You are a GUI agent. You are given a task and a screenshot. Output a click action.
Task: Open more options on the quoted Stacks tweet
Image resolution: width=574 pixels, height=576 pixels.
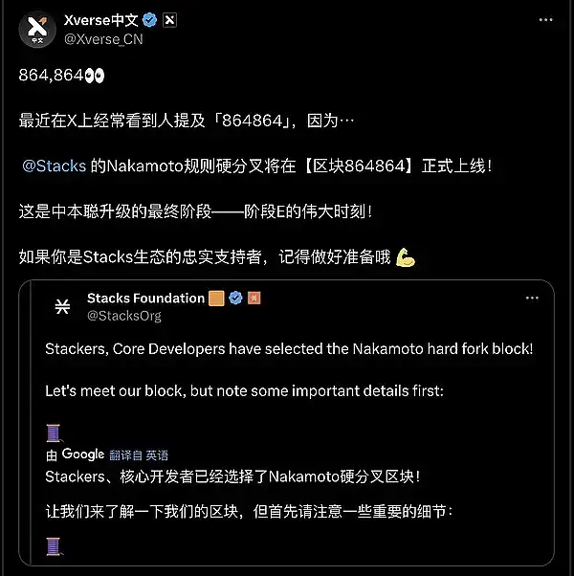click(x=532, y=298)
